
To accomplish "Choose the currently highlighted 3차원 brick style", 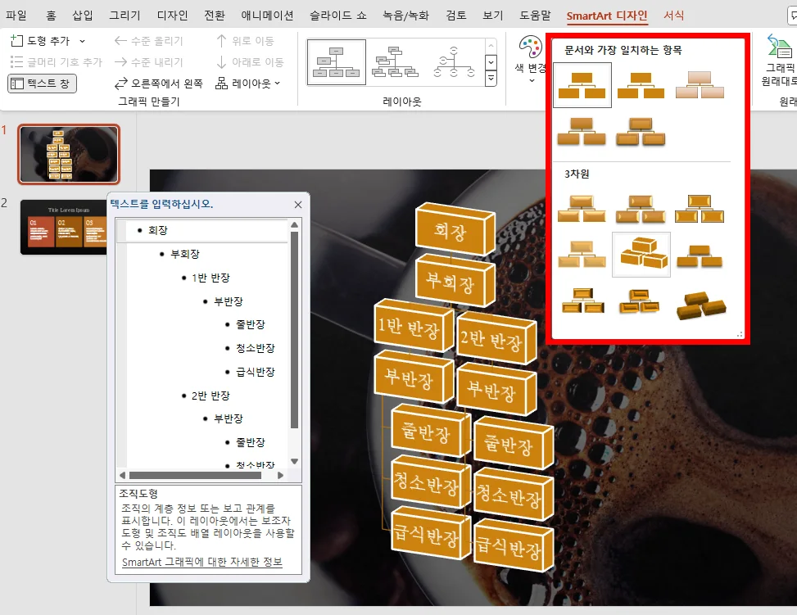I will 641,255.
